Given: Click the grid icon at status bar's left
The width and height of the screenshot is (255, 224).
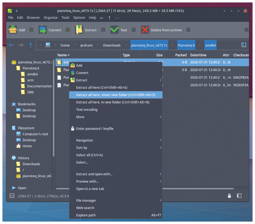Looking at the screenshot, I should (x=12, y=196).
